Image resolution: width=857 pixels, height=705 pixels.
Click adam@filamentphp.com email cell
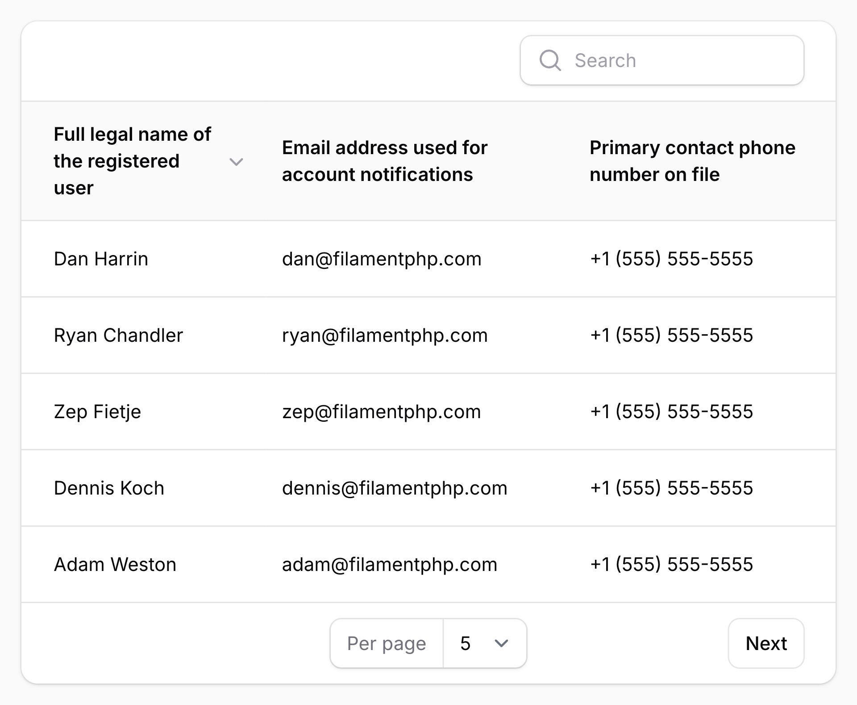[390, 564]
